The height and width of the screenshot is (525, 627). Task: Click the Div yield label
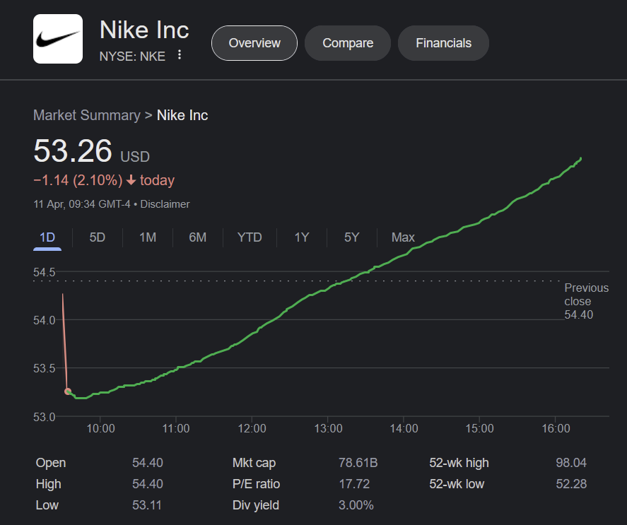255,505
